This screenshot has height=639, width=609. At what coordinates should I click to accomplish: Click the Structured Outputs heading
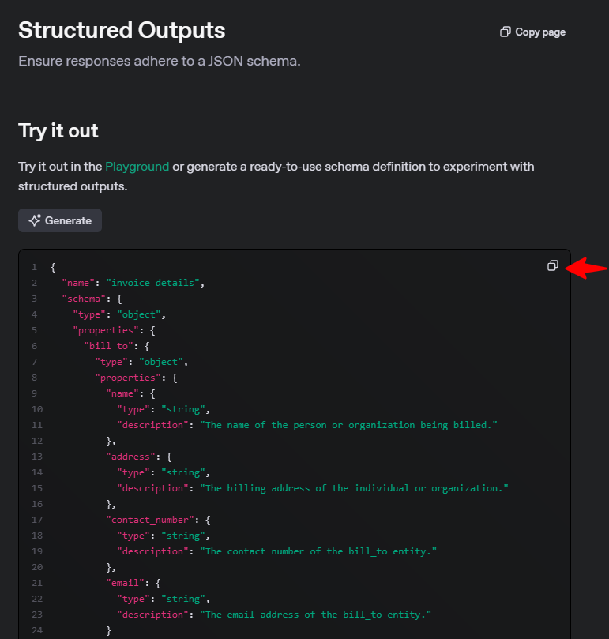(122, 30)
